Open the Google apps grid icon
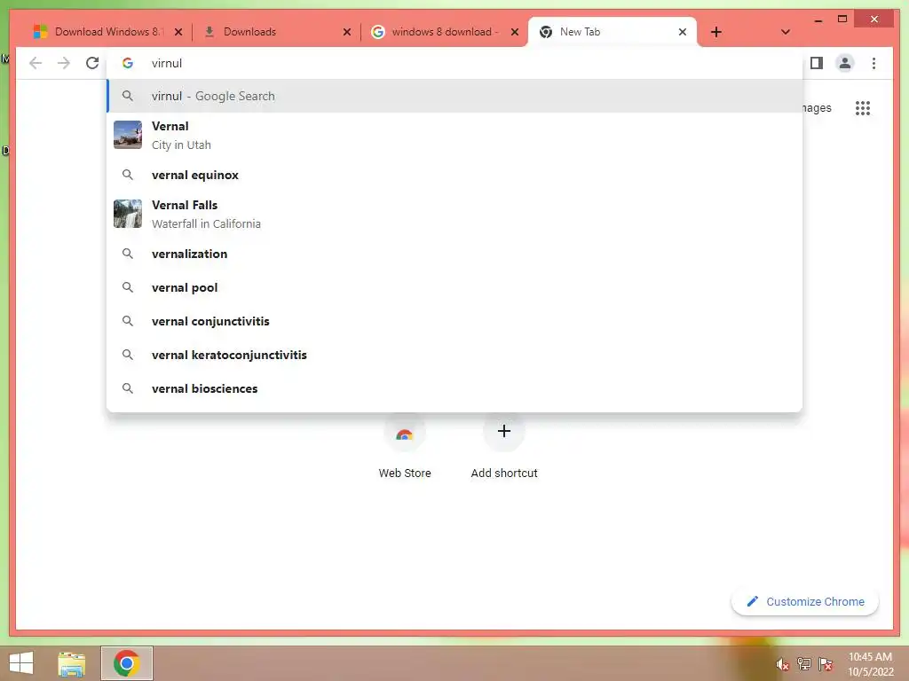The image size is (909, 681). click(x=863, y=107)
